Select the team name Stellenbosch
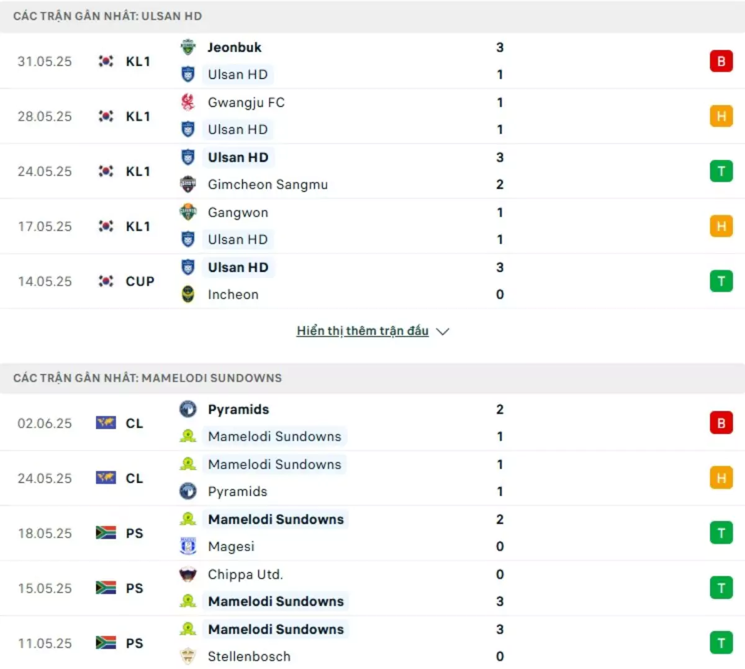This screenshot has width=745, height=669. pyautogui.click(x=249, y=656)
